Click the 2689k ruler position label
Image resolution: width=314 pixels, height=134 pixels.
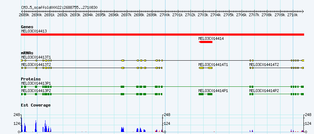[x=24, y=15]
